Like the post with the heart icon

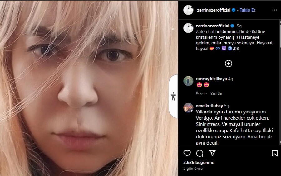coord(187,153)
